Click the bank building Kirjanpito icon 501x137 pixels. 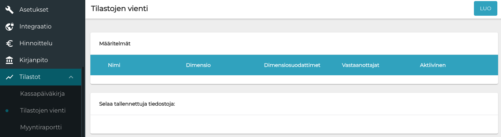[x=10, y=60]
